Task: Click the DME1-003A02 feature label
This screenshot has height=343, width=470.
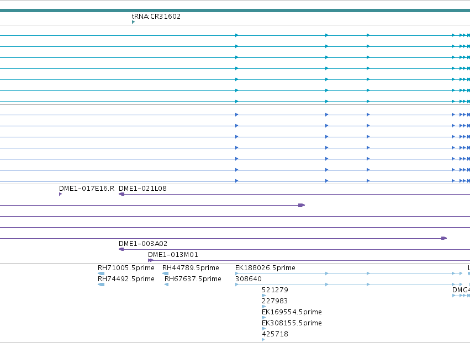Action: coord(143,244)
